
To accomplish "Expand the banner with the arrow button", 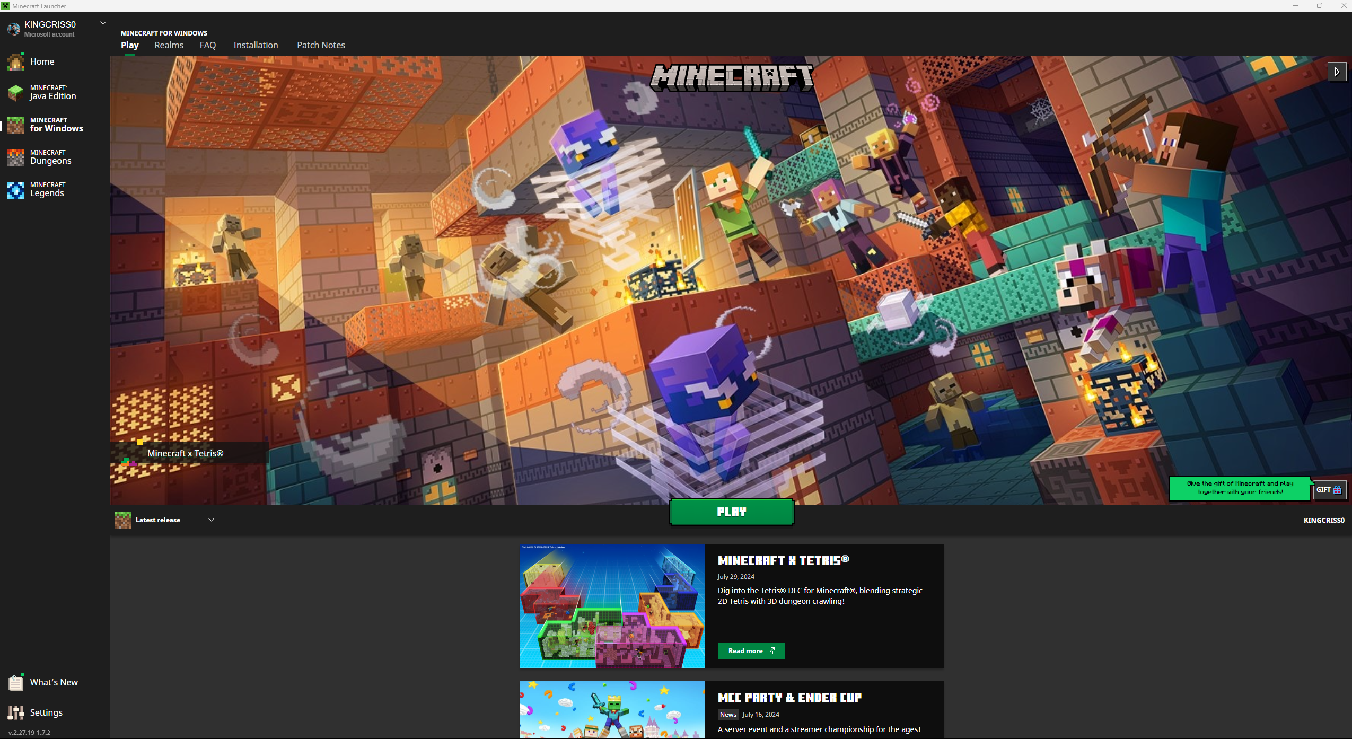I will pyautogui.click(x=1337, y=72).
